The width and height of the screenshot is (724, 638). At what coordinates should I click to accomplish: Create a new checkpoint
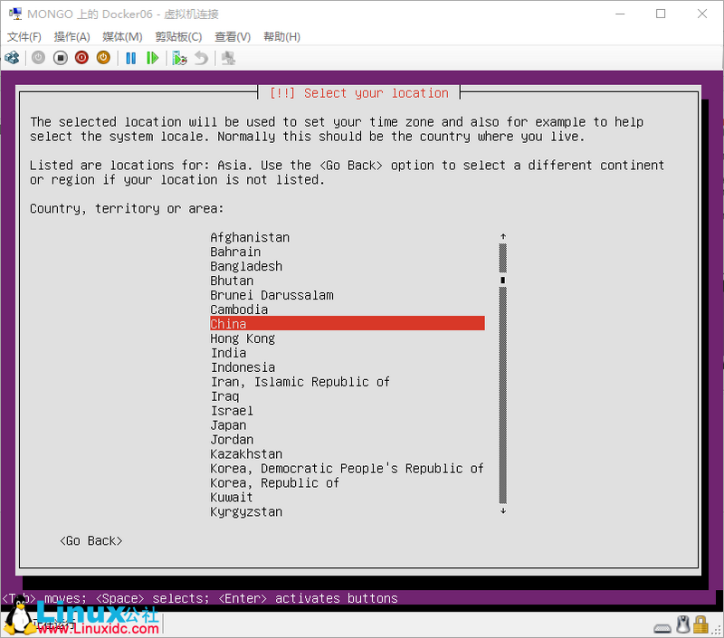coord(178,58)
